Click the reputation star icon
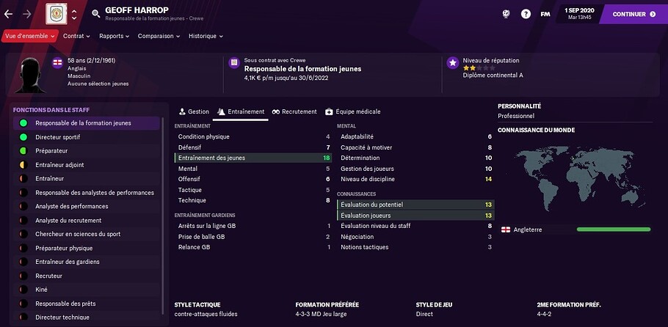 pos(453,63)
